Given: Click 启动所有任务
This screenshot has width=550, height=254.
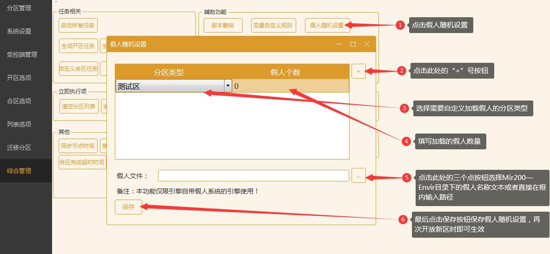Looking at the screenshot, I should [x=78, y=25].
